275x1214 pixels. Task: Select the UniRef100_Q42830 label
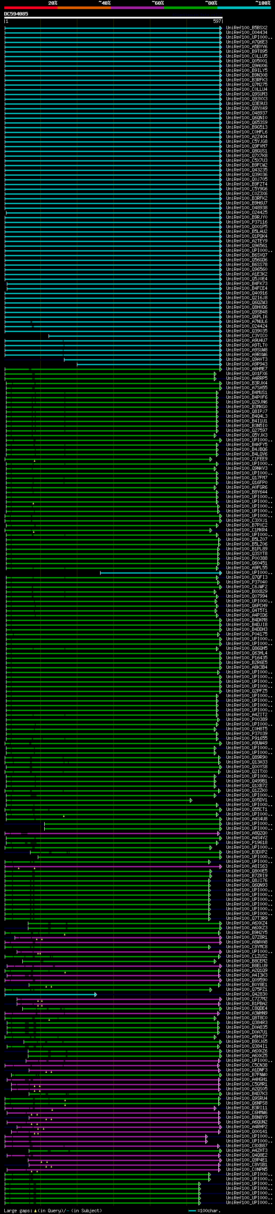point(247,994)
